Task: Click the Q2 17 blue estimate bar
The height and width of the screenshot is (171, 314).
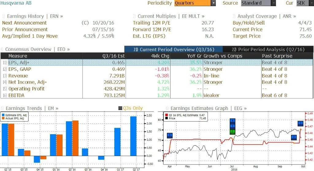Action: (x=133, y=136)
